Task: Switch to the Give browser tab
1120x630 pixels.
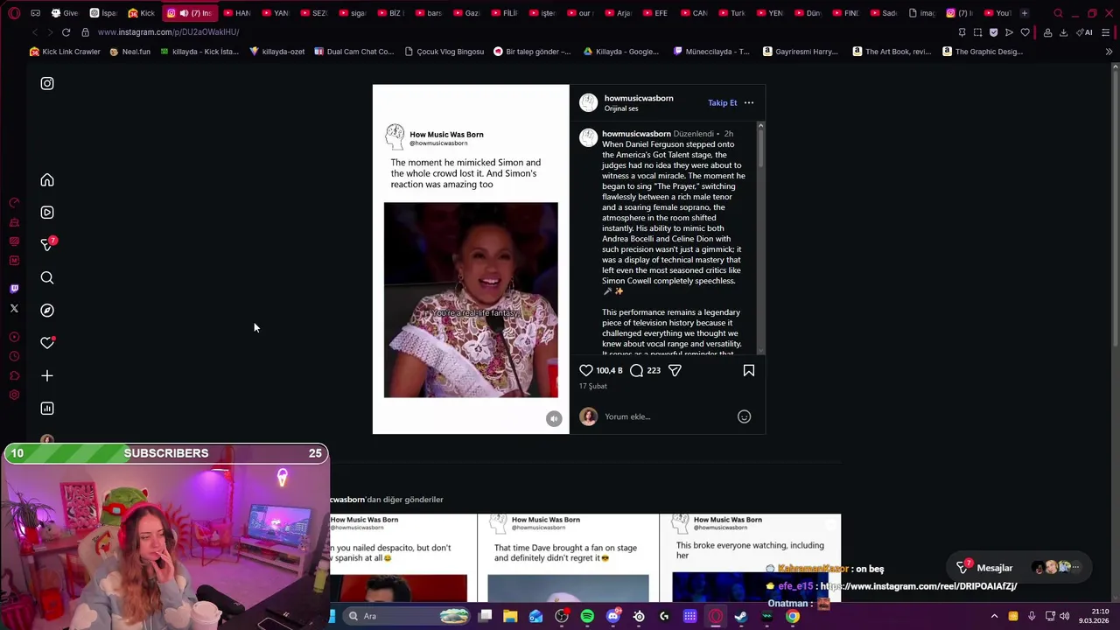Action: pos(65,13)
